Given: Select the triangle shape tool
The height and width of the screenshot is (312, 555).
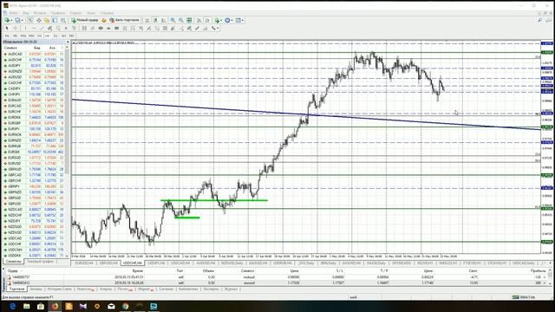Looking at the screenshot, I should pyautogui.click(x=108, y=28).
